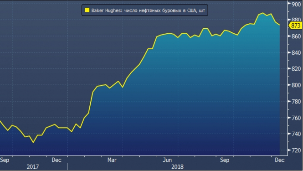
Task: Click the rightmost Dec axis label
Action: 280,160
